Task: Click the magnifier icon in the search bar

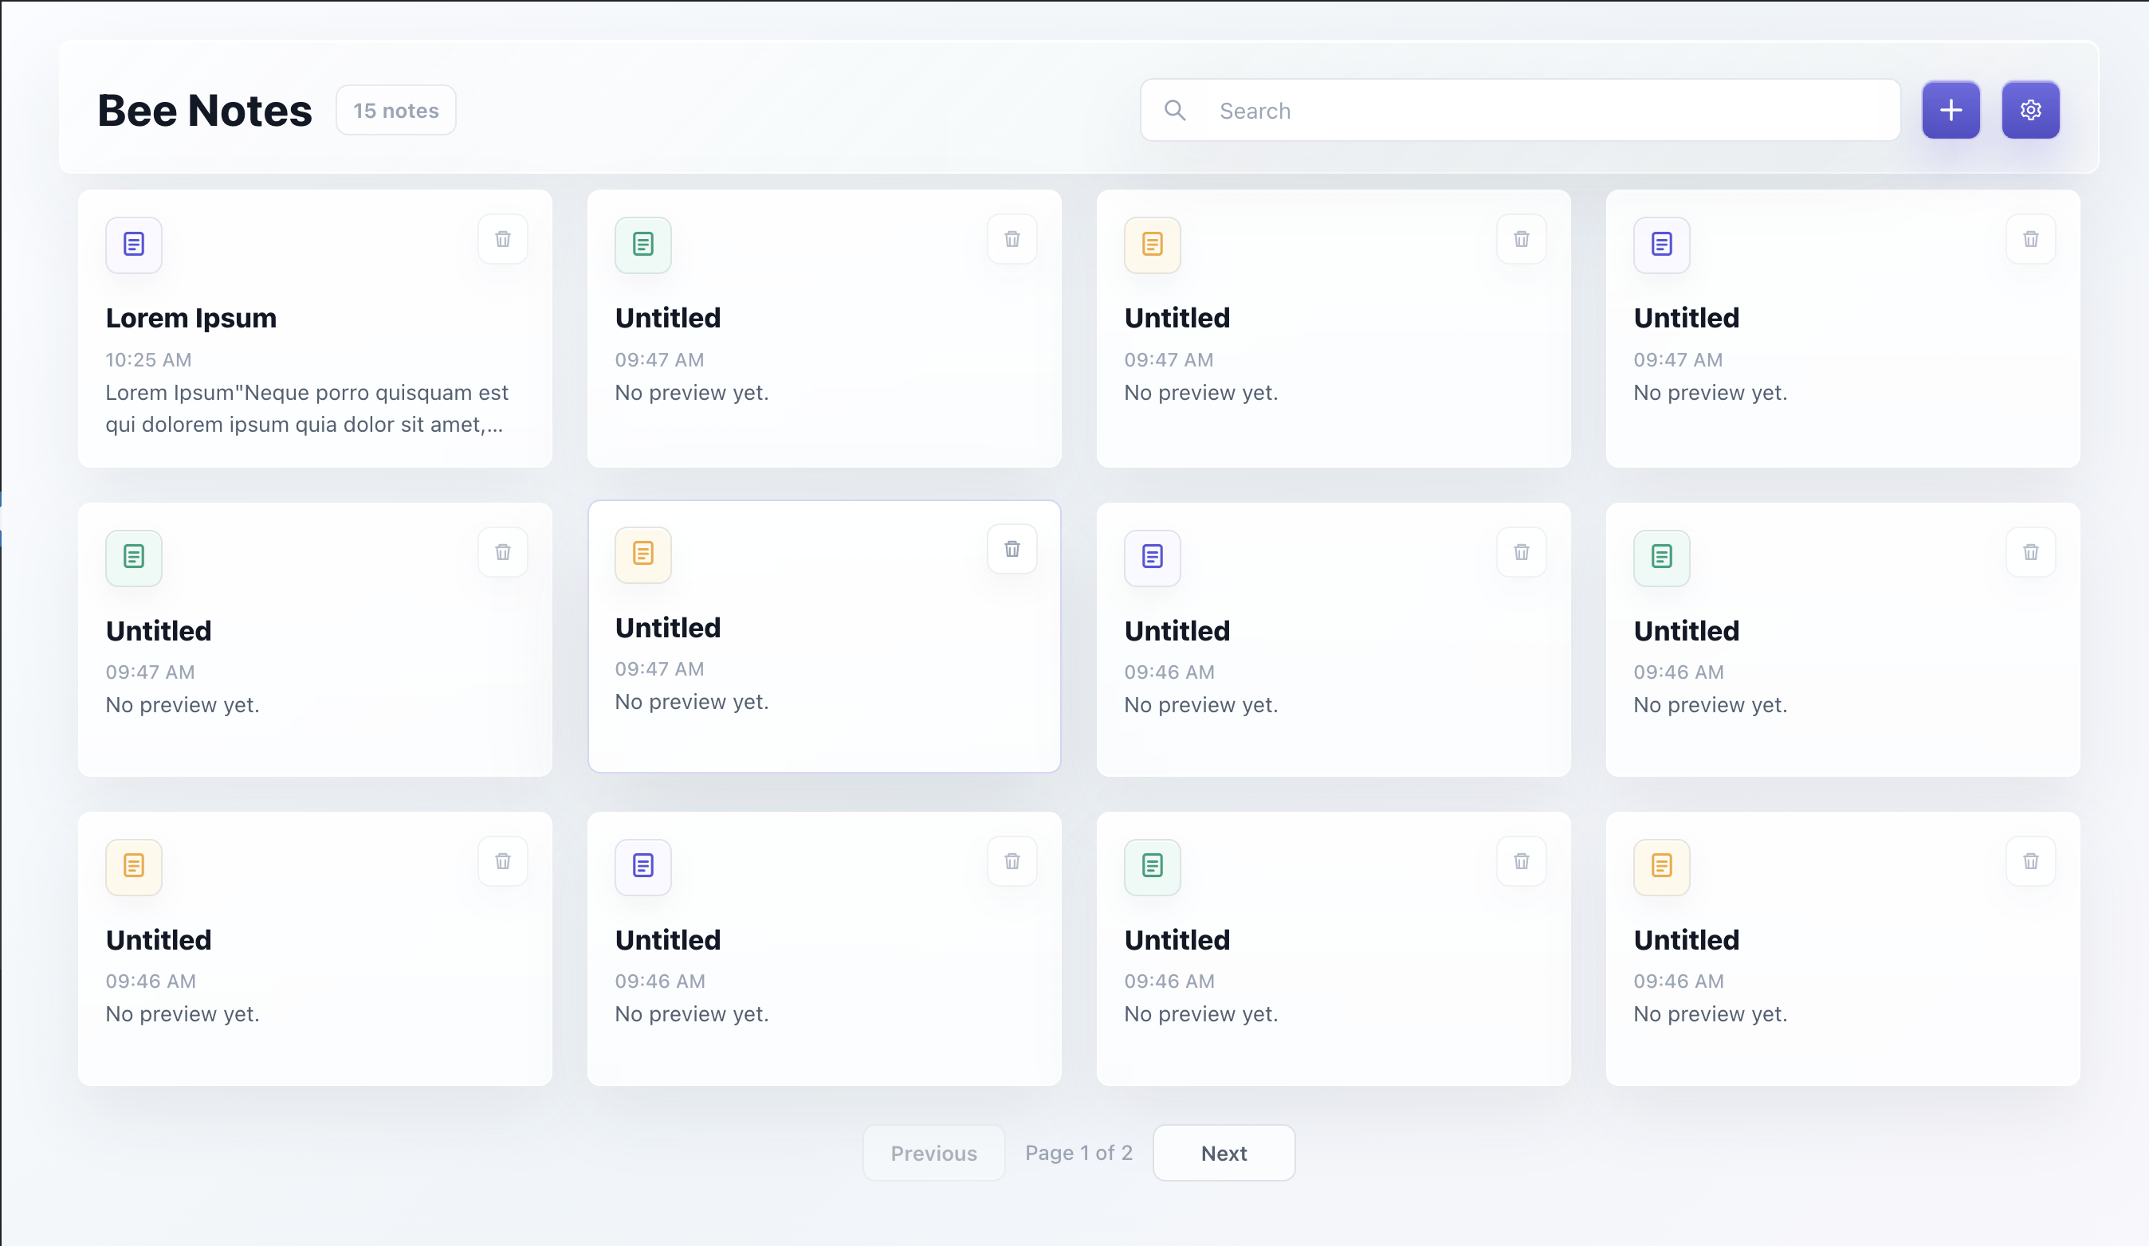Action: click(1175, 110)
